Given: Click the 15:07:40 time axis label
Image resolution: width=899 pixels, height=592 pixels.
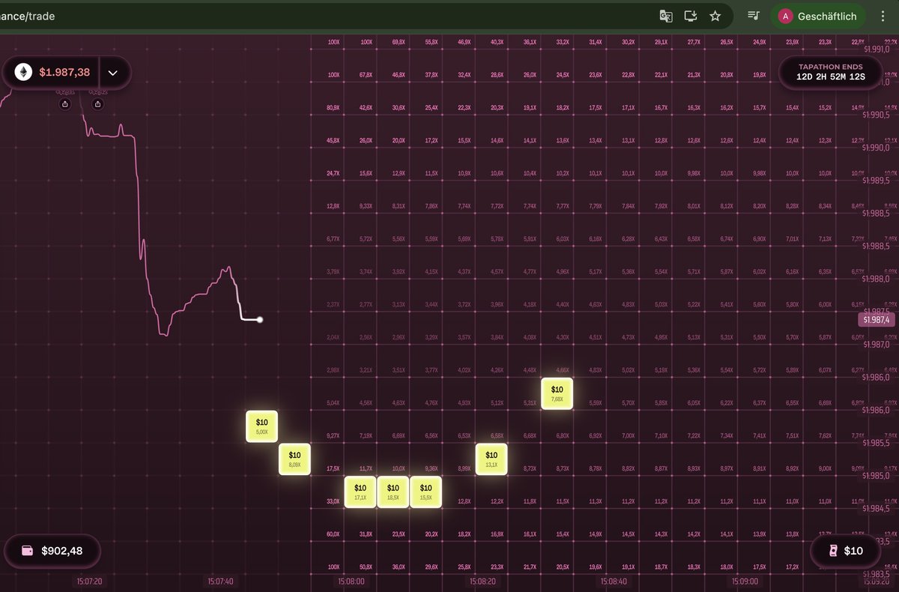Looking at the screenshot, I should 220,581.
